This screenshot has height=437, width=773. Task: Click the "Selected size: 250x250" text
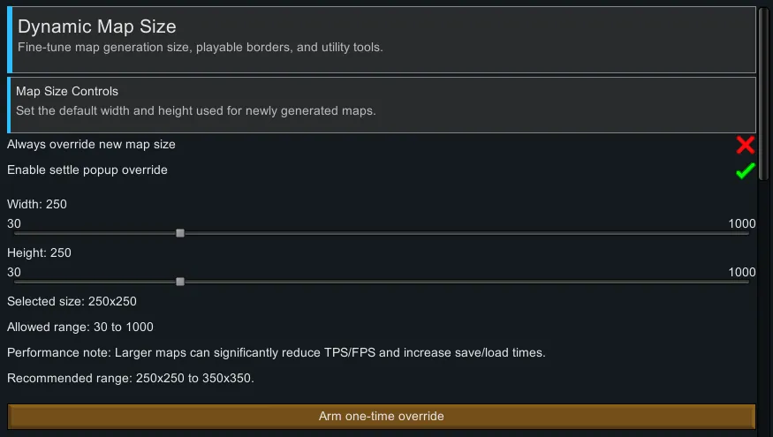click(x=72, y=301)
